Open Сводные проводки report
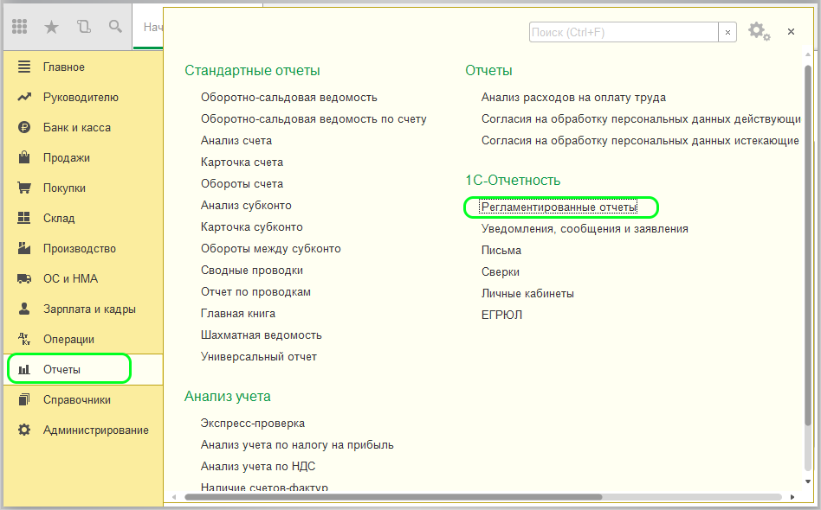Screen dimensions: 821x510 pyautogui.click(x=252, y=271)
